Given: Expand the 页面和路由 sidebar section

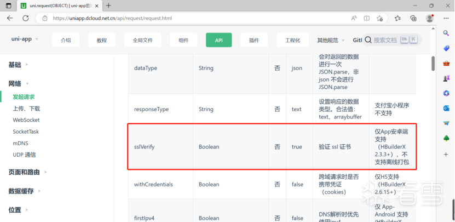Looking at the screenshot, I should [45, 172].
